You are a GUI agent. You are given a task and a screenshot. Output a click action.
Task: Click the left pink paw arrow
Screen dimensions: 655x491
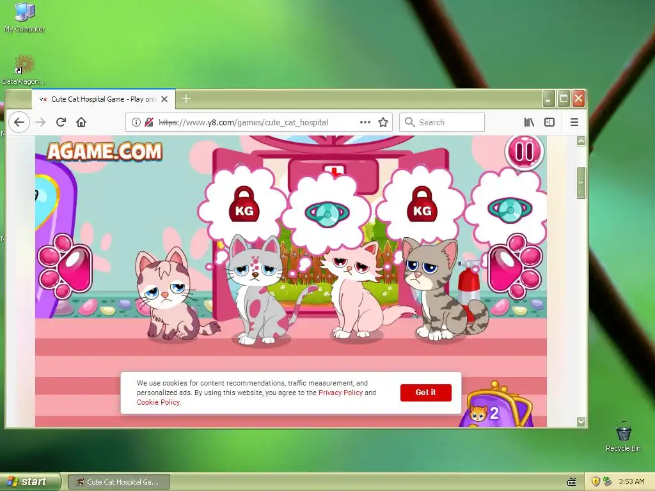[66, 267]
